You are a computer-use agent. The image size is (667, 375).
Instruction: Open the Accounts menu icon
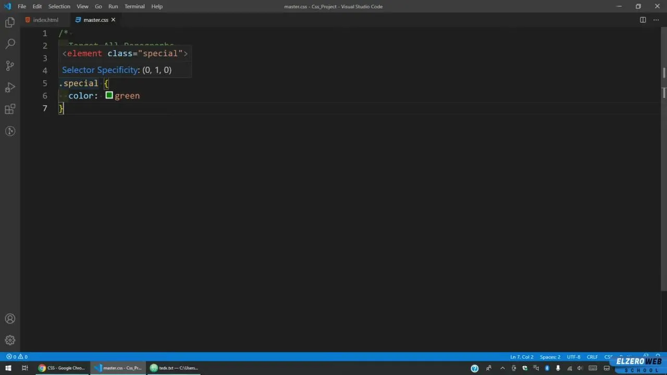10,319
